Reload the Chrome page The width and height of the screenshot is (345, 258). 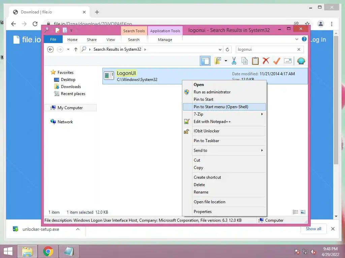coord(35,24)
